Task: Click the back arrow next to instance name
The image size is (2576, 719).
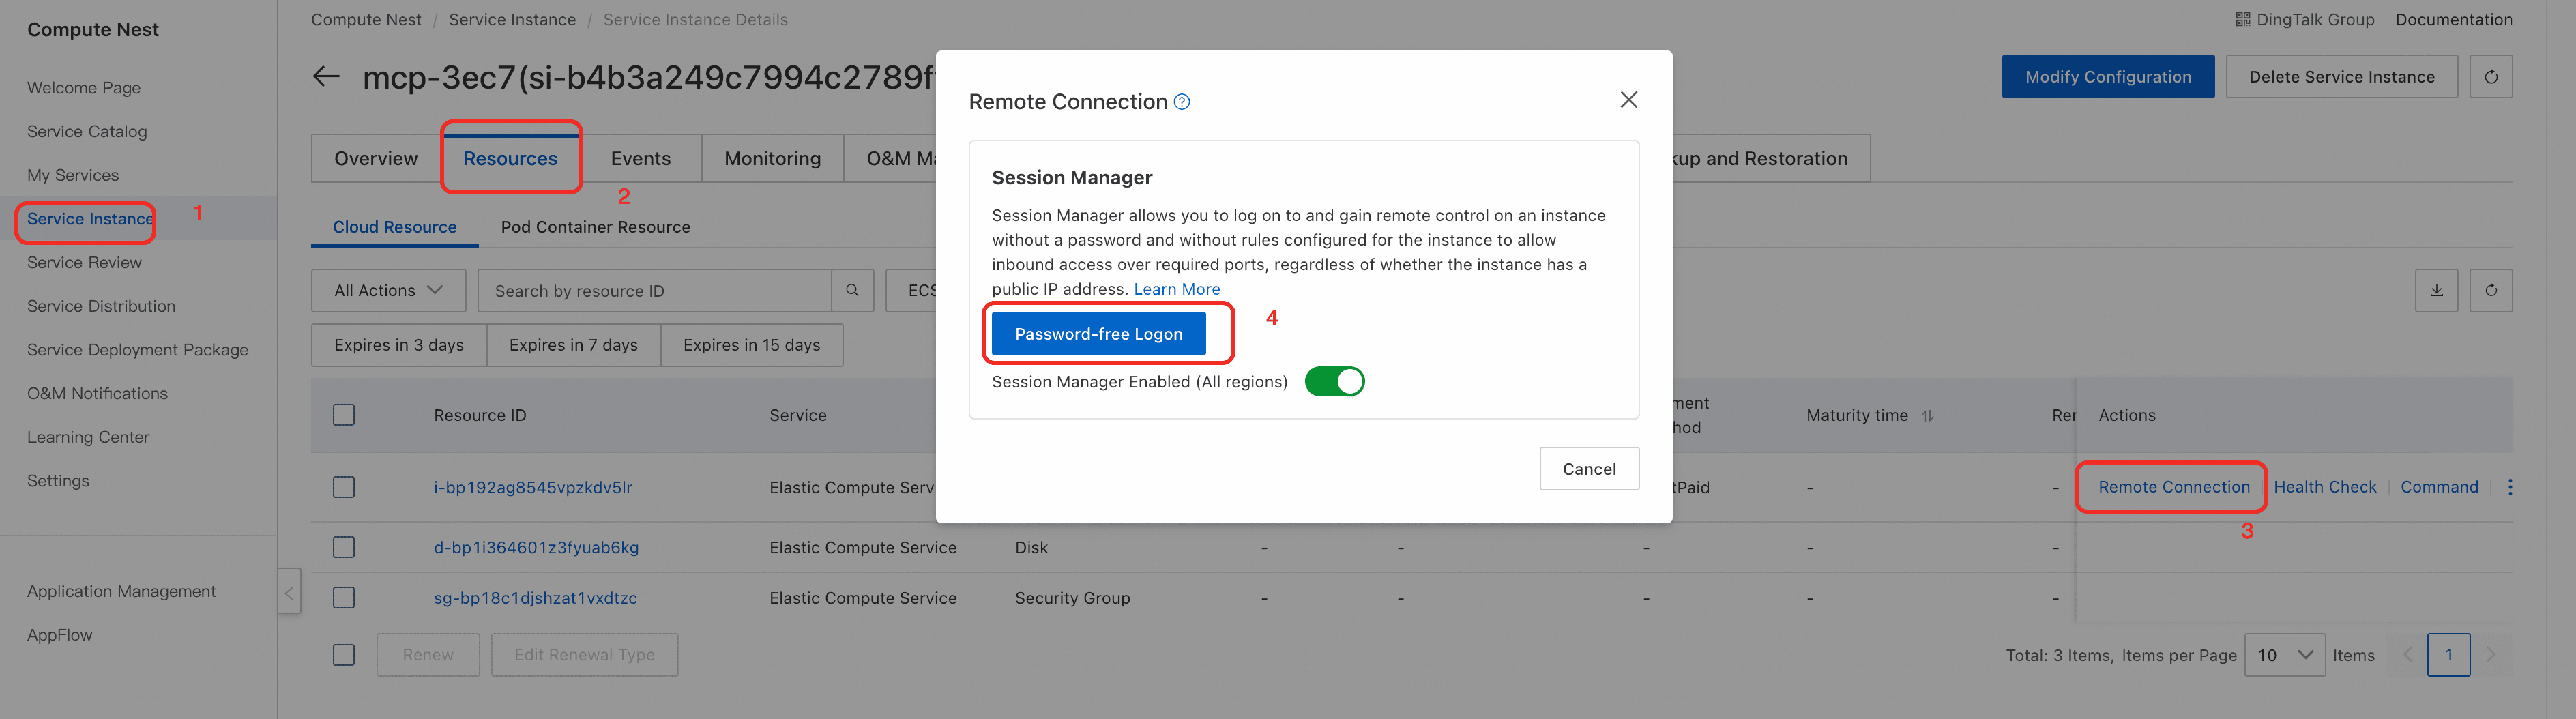Action: coord(326,77)
